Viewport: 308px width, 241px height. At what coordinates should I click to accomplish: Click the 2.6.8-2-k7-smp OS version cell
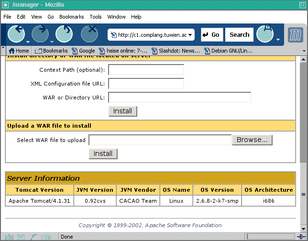pyautogui.click(x=217, y=201)
